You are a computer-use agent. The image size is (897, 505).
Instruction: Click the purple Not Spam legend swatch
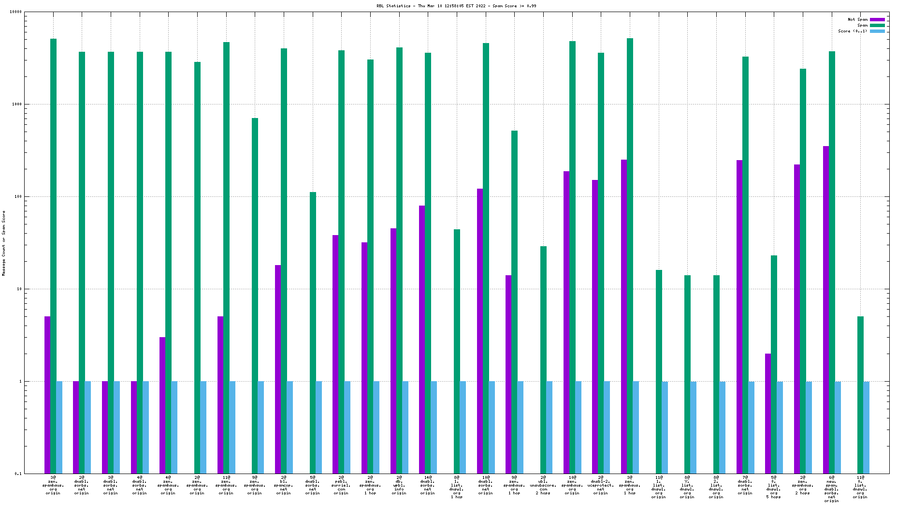coord(877,20)
